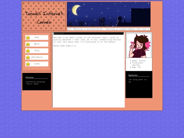184x138 pixels.
Task: Click the 'Age: 18+' list item
Action: click(137, 67)
